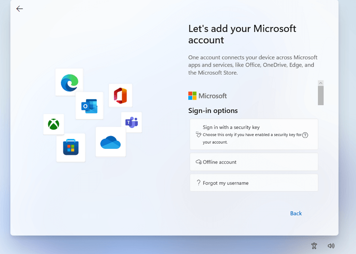356x254 pixels.
Task: Click the "One account connects your device" description
Action: click(x=253, y=65)
